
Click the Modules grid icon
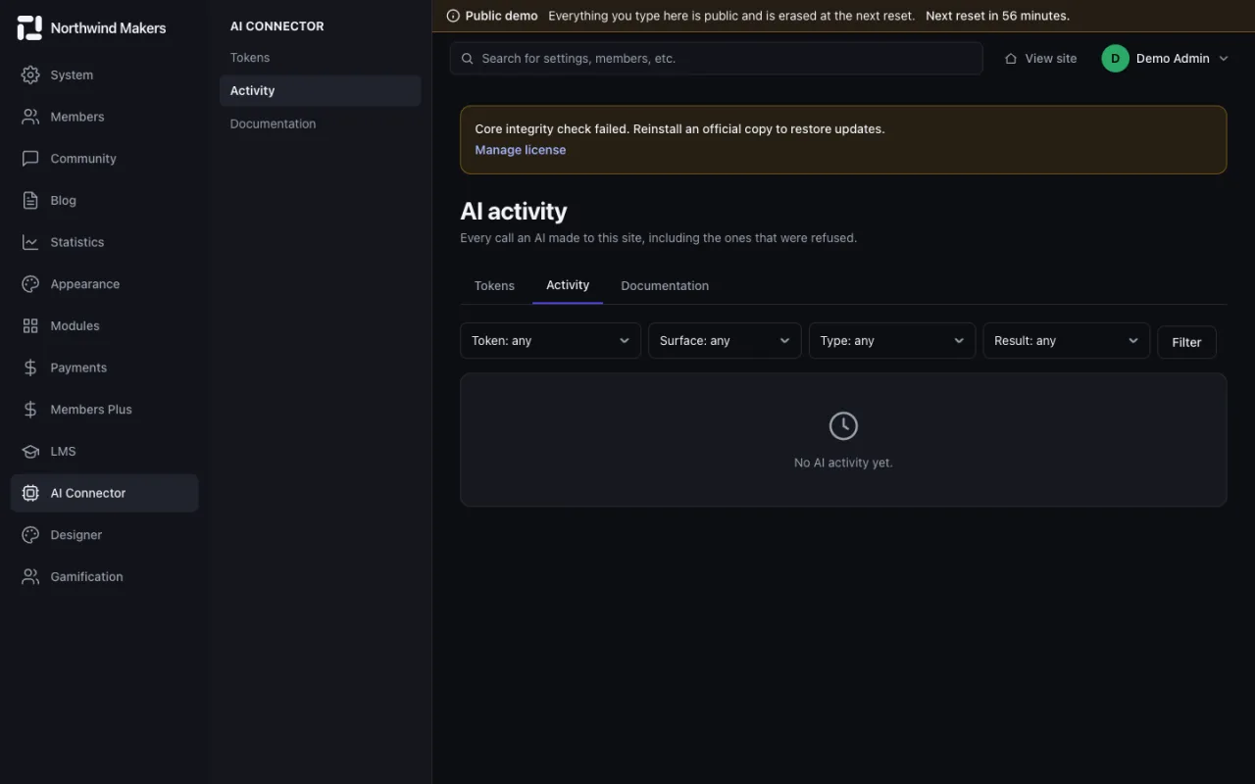tap(30, 325)
